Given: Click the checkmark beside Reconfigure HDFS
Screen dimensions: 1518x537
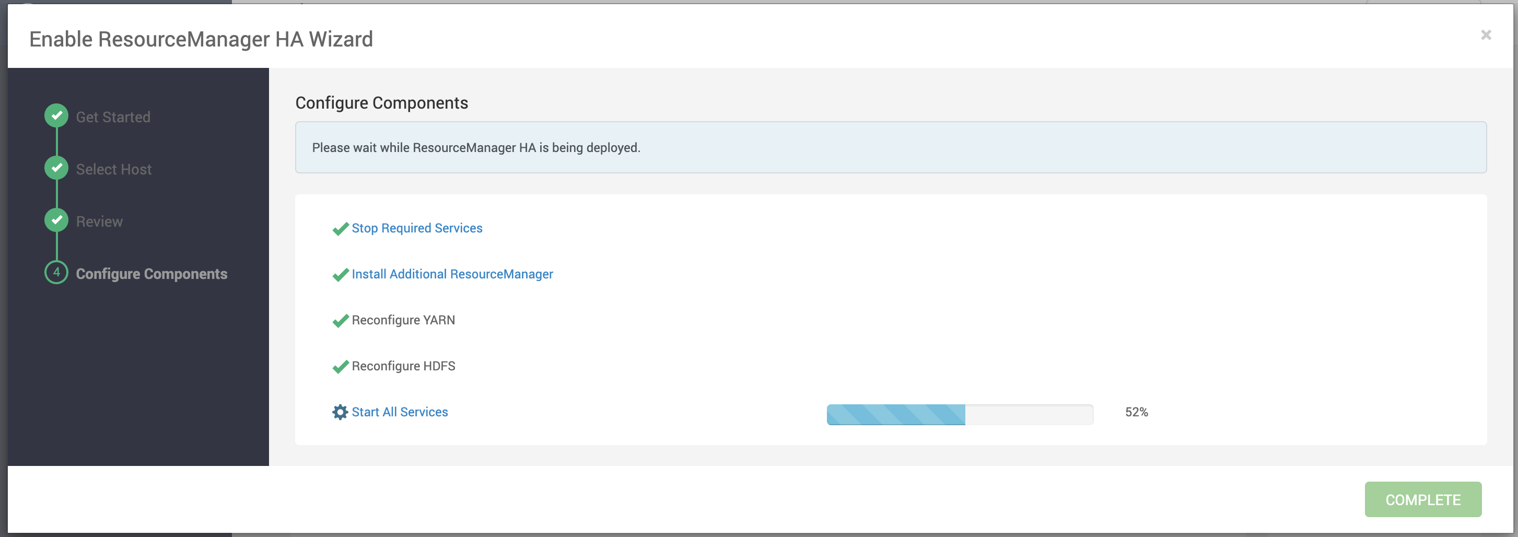Looking at the screenshot, I should (341, 367).
